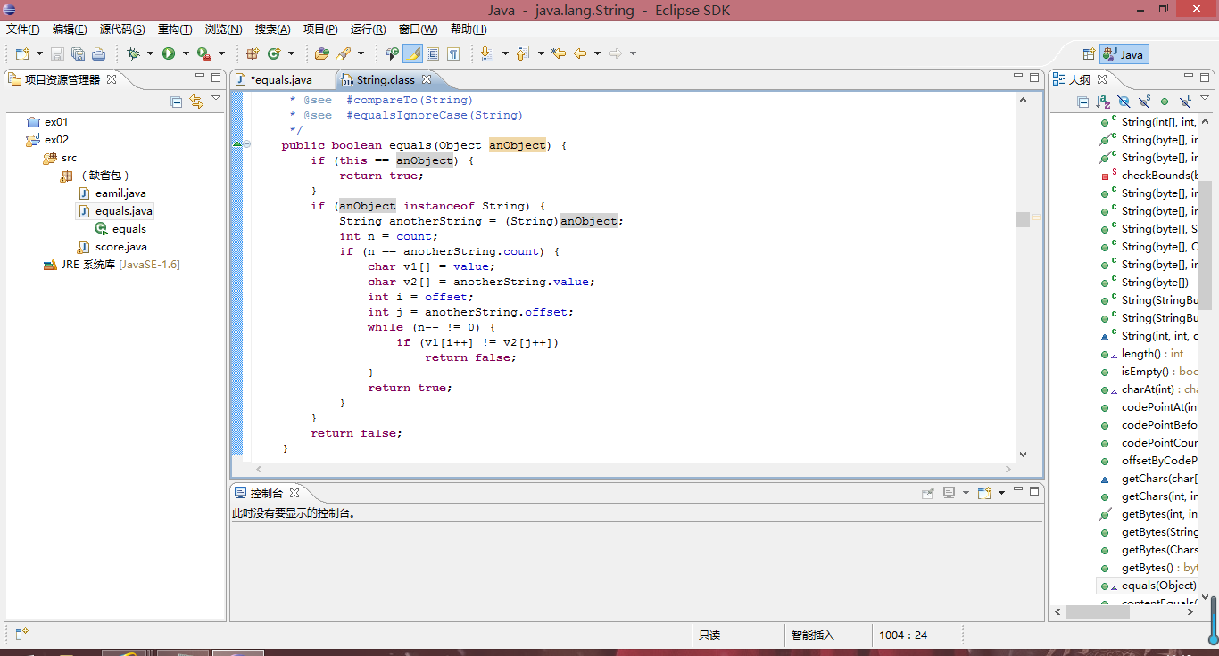Open the New wizard dropdown arrow
This screenshot has width=1219, height=656.
(37, 53)
